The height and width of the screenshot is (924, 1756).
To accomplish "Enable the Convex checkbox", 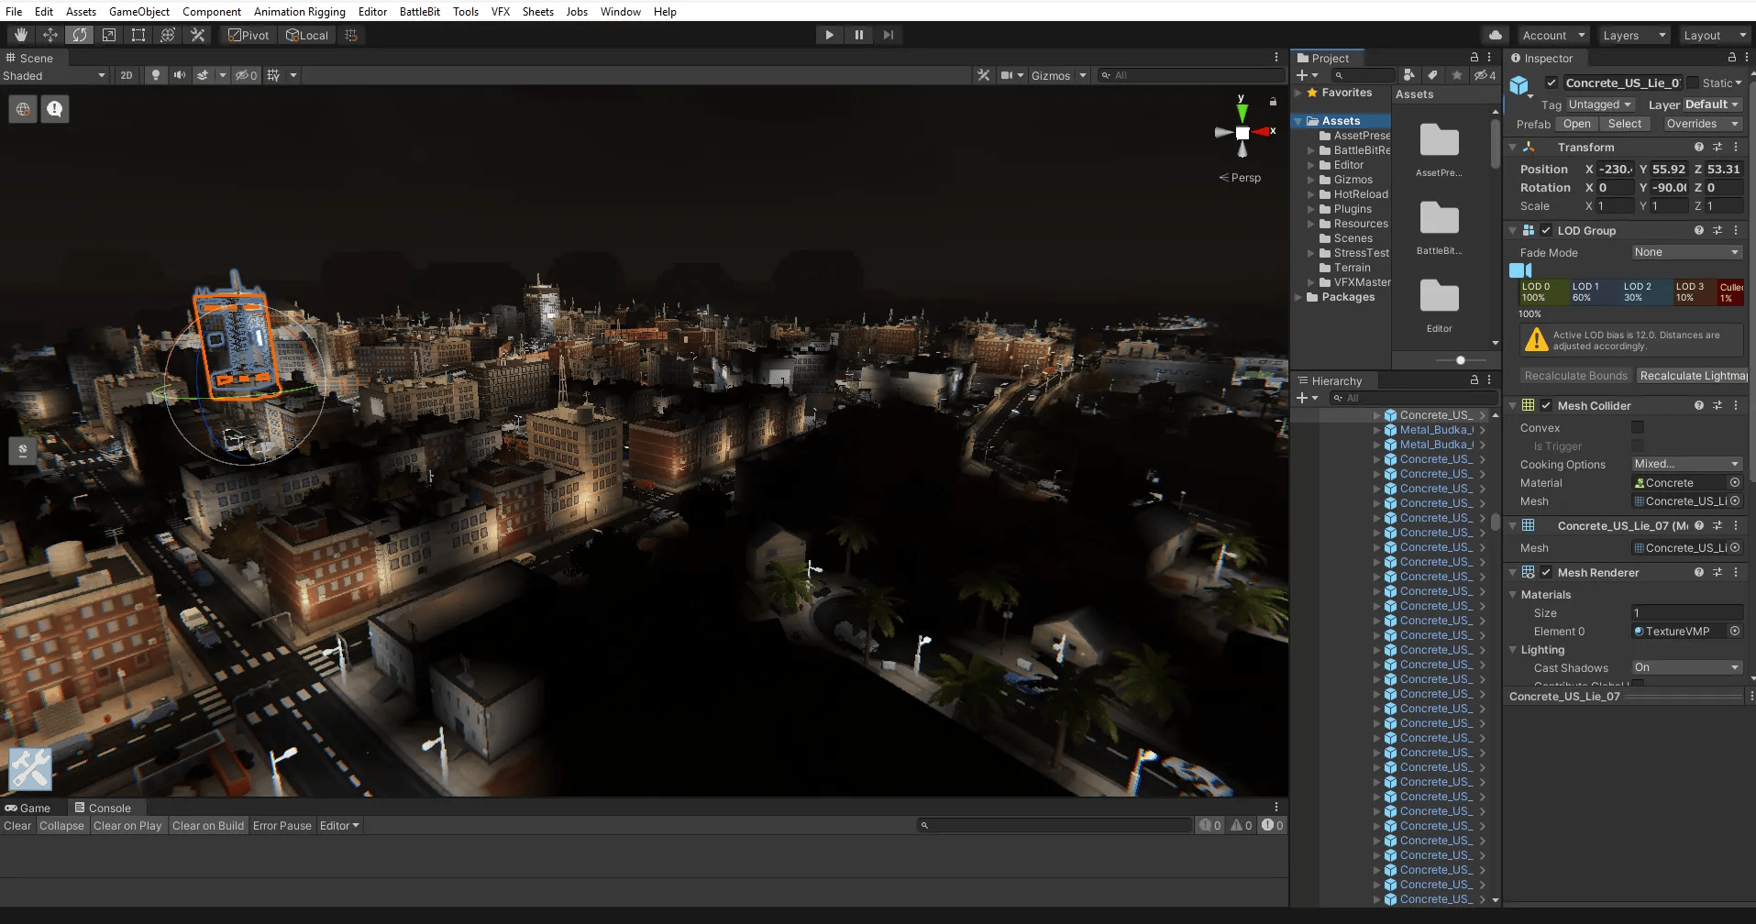I will [x=1637, y=427].
